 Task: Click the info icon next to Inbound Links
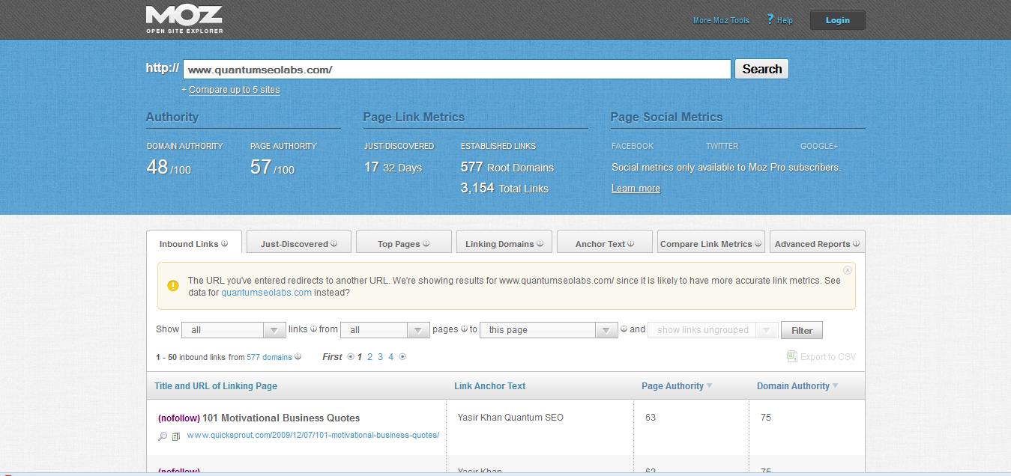(x=225, y=244)
